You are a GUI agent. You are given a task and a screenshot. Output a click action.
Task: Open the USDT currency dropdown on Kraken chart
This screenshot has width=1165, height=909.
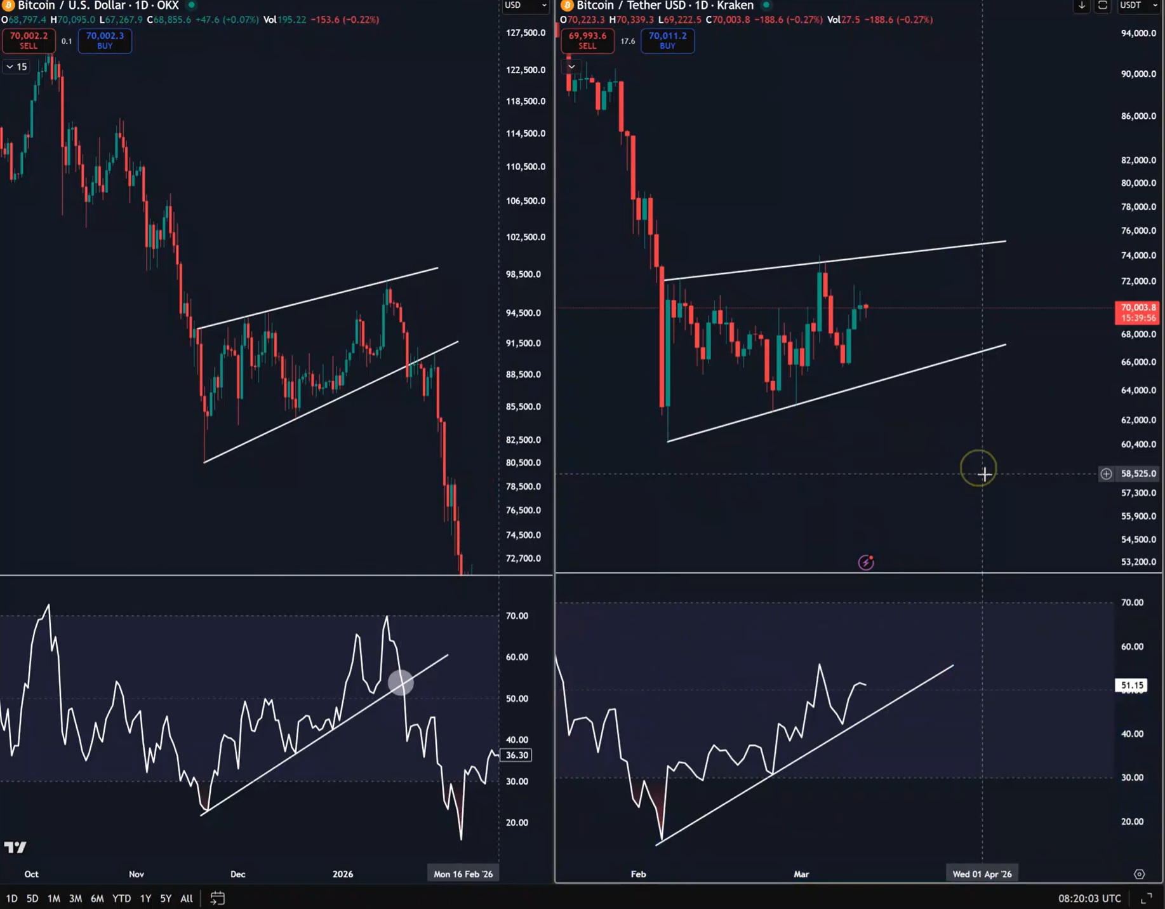click(x=1138, y=6)
